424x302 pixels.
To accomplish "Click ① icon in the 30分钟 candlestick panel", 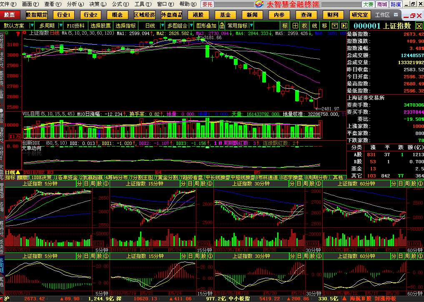I will click(x=319, y=184).
